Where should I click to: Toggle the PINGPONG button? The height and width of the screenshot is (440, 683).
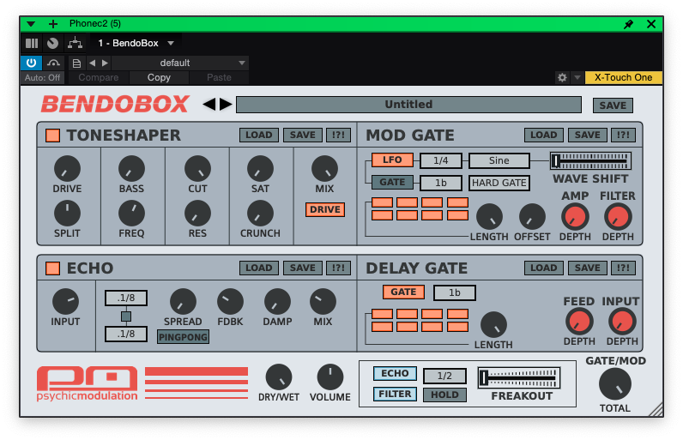pos(183,337)
